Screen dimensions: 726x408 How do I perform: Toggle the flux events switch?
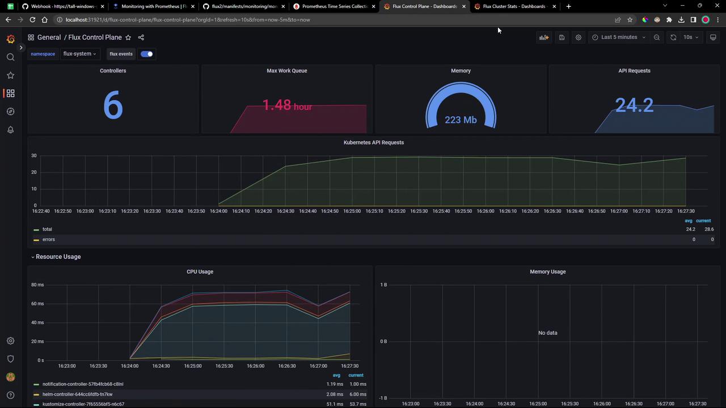tap(146, 54)
